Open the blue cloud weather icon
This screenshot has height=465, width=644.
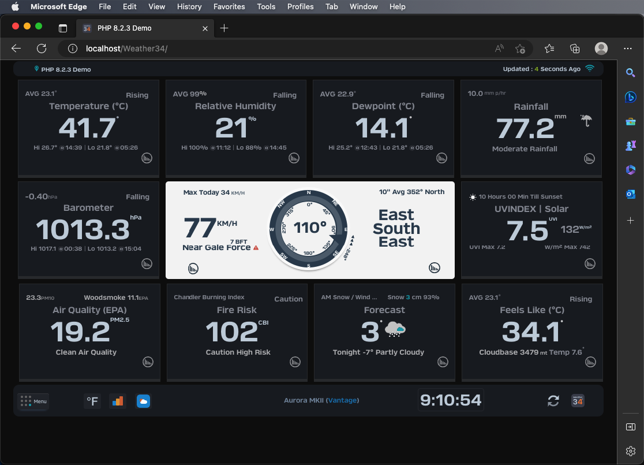(143, 401)
